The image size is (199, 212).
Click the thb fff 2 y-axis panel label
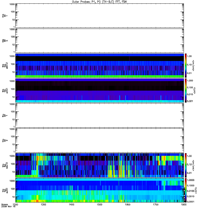click(x=5, y=41)
